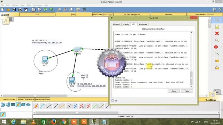Choose the light blue console cable
Viewport: 223px width, 125px height.
coord(43,106)
